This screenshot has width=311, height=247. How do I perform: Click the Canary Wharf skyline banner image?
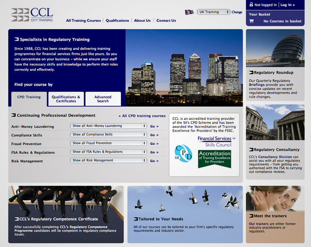click(x=184, y=68)
